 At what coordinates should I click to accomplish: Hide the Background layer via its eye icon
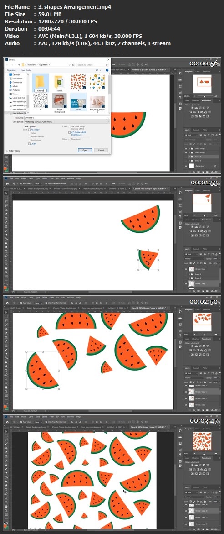[x=186, y=166]
